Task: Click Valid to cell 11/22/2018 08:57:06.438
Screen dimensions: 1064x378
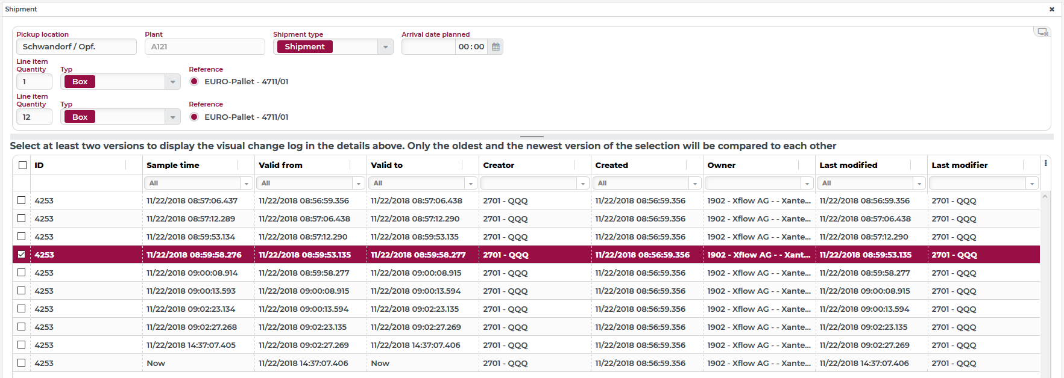Action: click(417, 200)
